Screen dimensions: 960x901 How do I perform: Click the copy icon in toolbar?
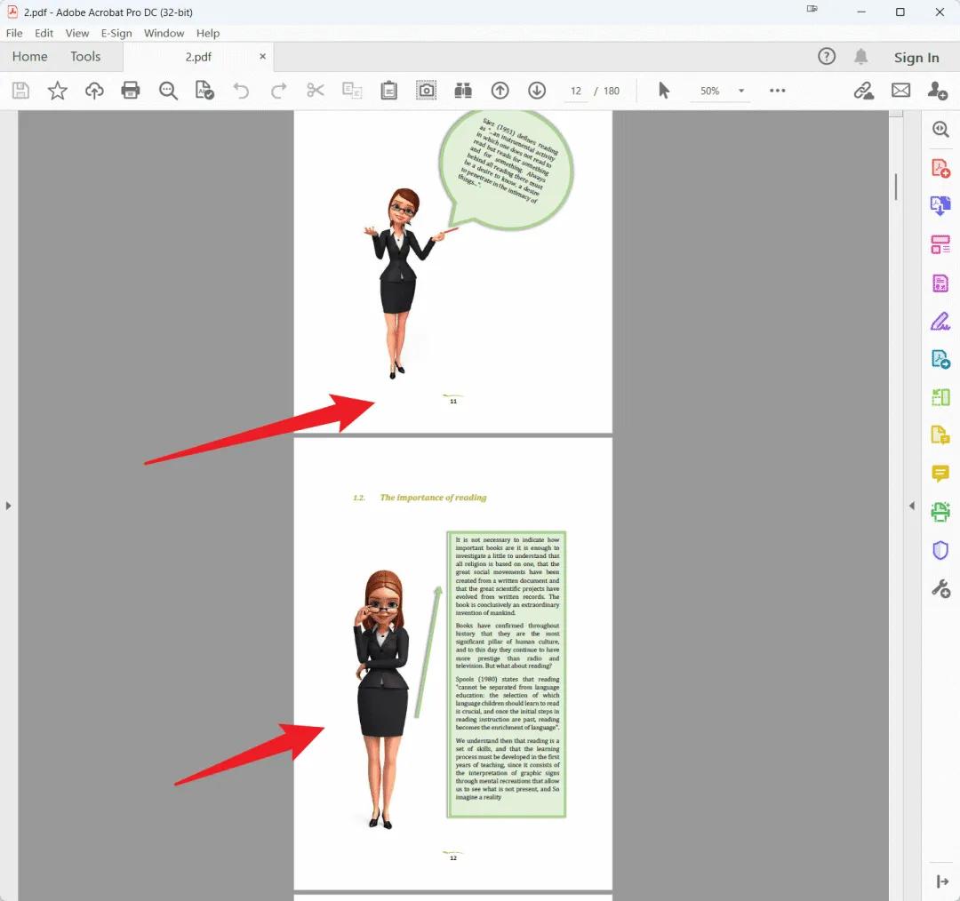point(352,91)
